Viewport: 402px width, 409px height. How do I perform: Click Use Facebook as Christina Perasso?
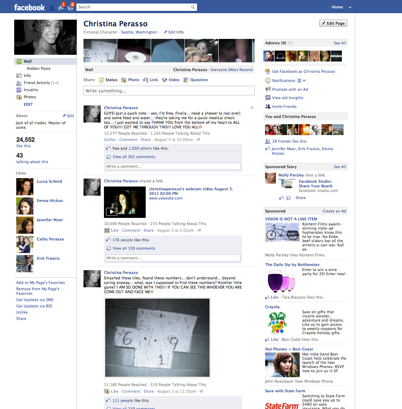303,72
